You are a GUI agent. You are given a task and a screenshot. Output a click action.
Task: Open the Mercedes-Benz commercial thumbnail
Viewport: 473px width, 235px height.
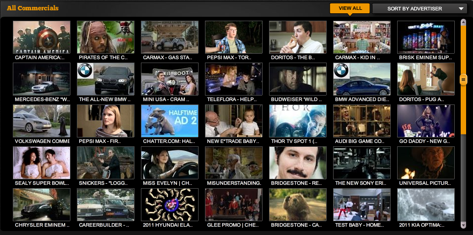tap(41, 79)
